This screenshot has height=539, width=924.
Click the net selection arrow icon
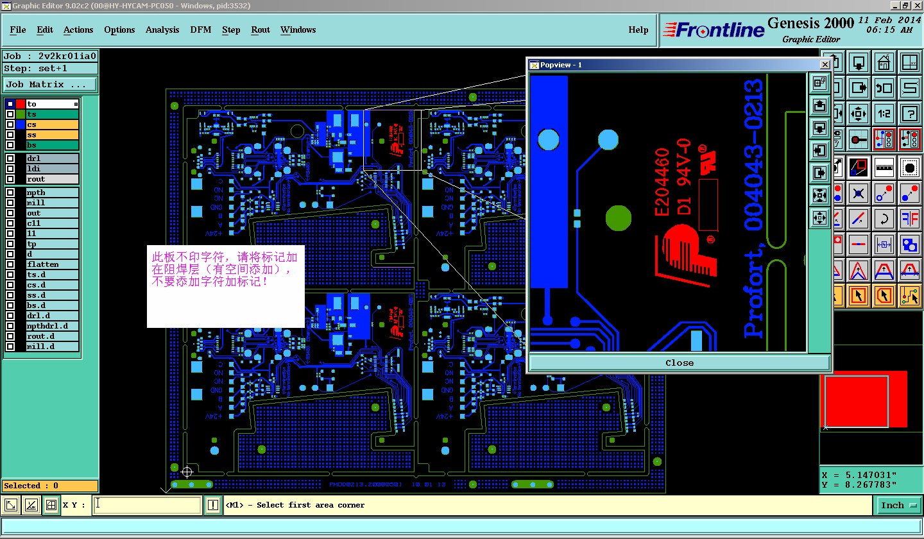coord(911,295)
